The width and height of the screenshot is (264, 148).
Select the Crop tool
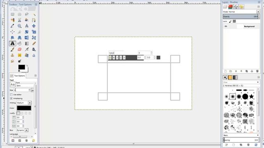19,32
